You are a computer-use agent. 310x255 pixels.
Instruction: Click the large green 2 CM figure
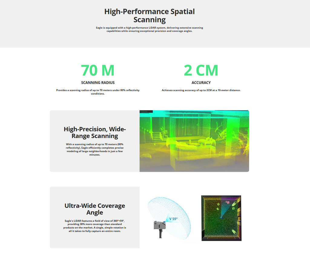(201, 70)
